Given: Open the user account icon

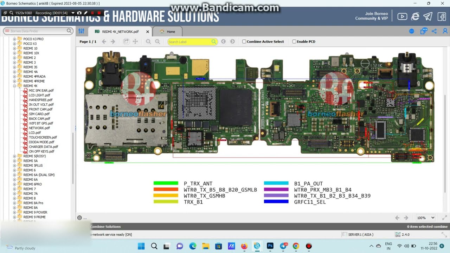Looking at the screenshot, I should 445,31.
